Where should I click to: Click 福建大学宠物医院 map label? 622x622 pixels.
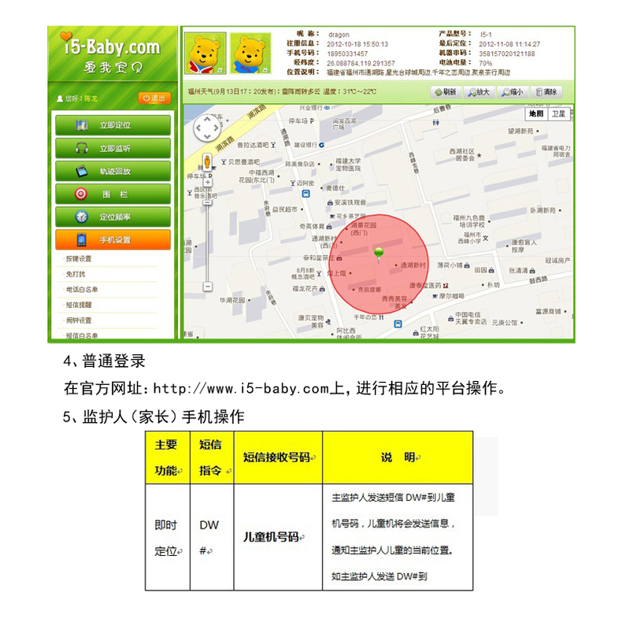[x=348, y=165]
